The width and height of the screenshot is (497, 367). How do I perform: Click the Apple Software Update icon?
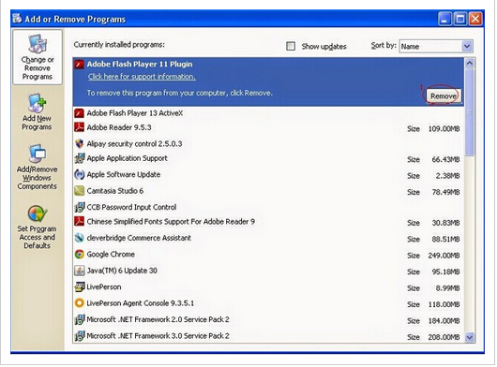[x=80, y=175]
